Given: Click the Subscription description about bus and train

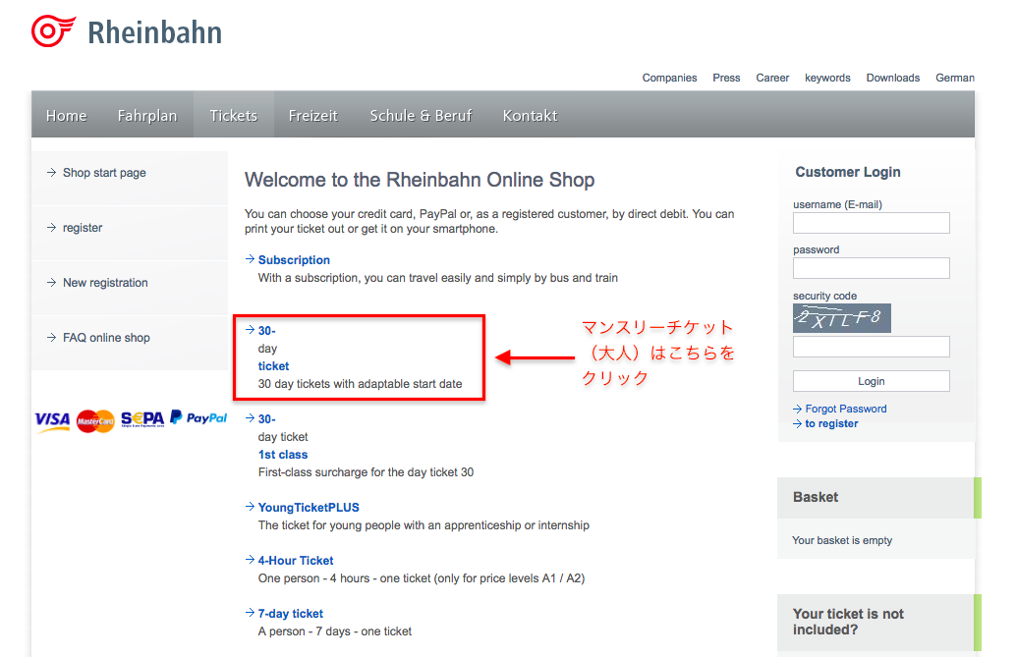Looking at the screenshot, I should (x=438, y=278).
